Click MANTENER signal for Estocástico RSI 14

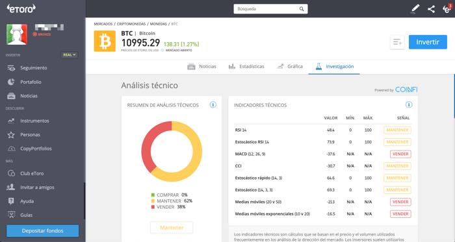397,142
